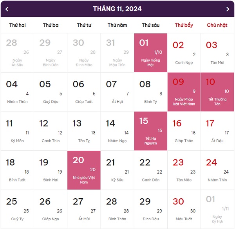Click the Thứ hai weekday column header
Image resolution: width=235 pixels, height=234 pixels.
pyautogui.click(x=17, y=25)
